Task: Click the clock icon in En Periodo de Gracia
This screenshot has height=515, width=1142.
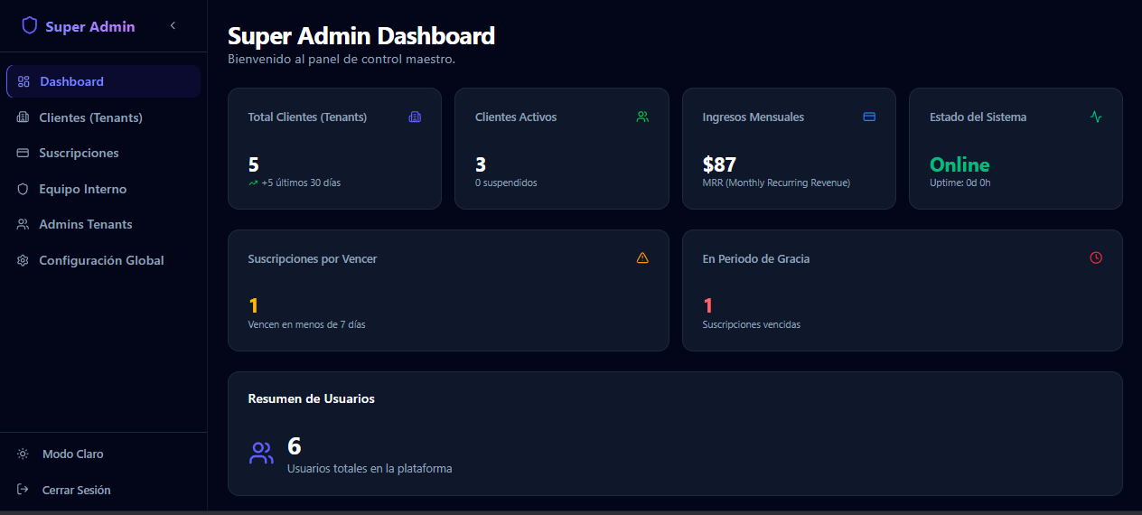Action: point(1096,257)
